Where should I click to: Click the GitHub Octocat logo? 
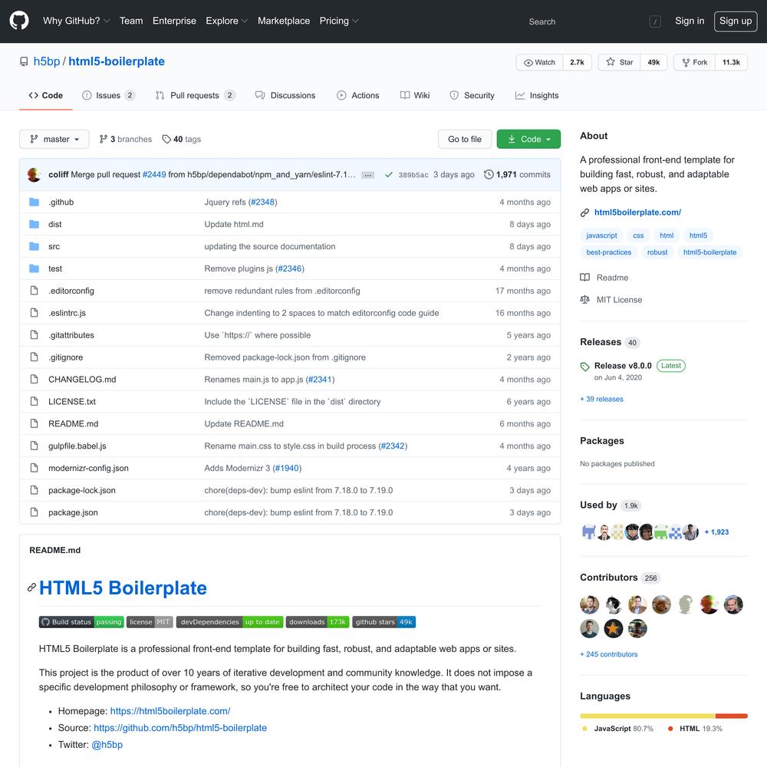(19, 21)
